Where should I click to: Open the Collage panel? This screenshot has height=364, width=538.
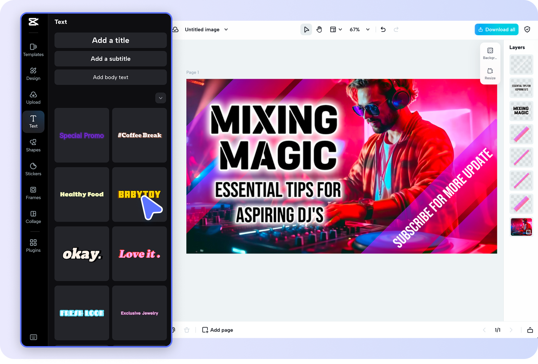click(33, 217)
